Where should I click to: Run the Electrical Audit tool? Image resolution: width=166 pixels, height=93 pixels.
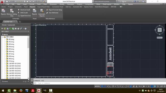tap(24, 10)
